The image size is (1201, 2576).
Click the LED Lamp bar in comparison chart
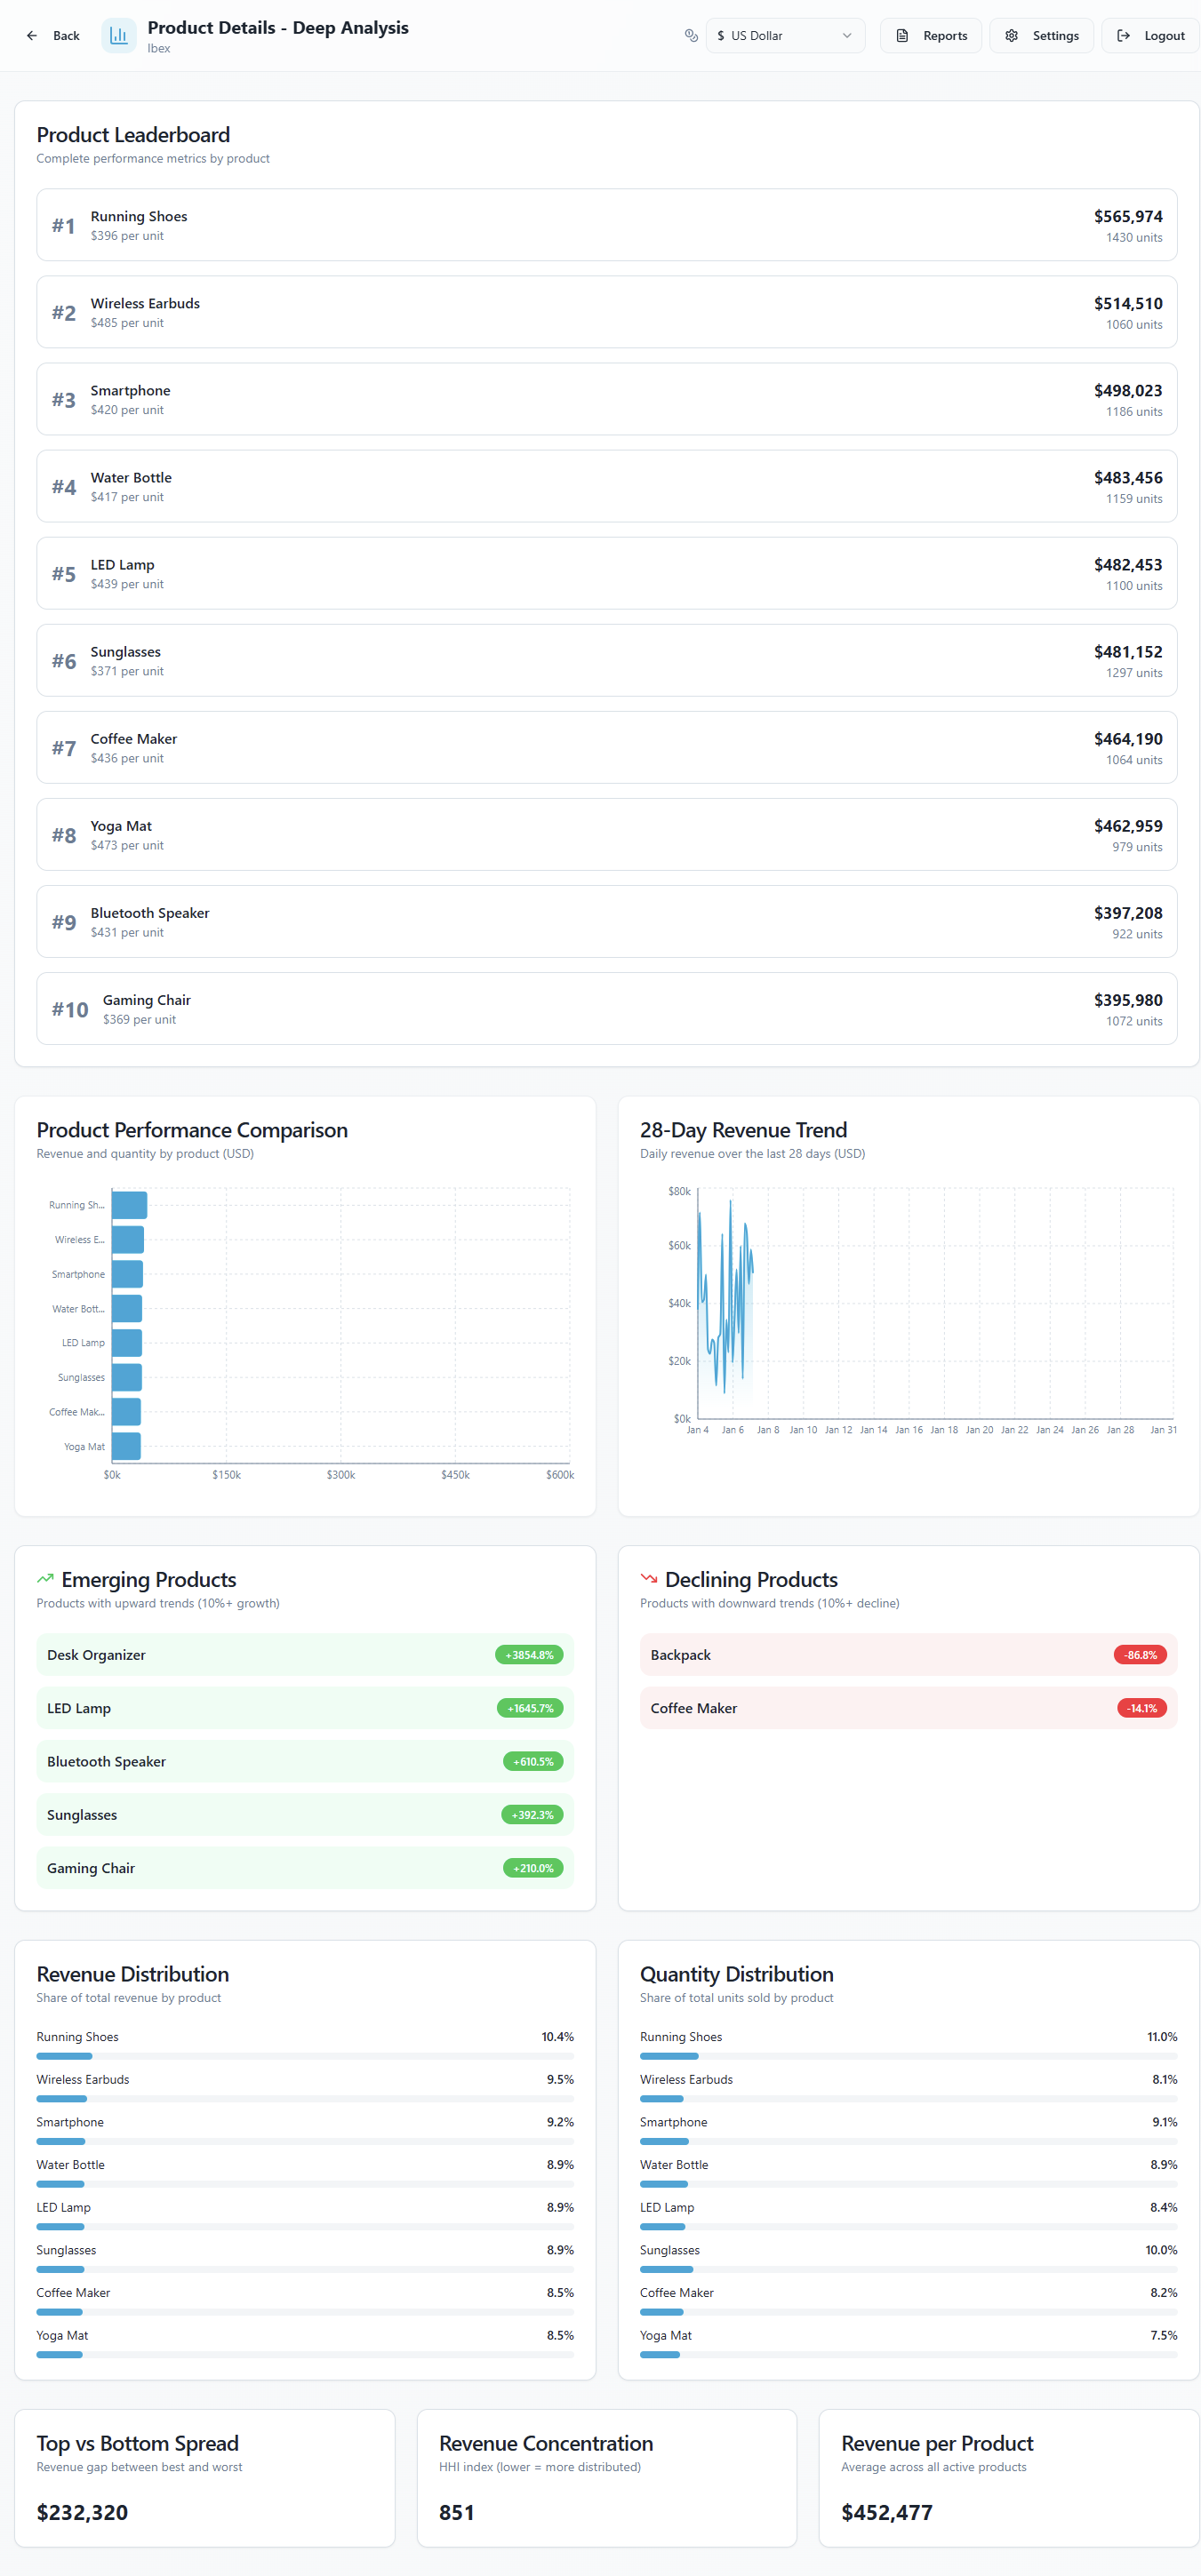click(x=127, y=1343)
